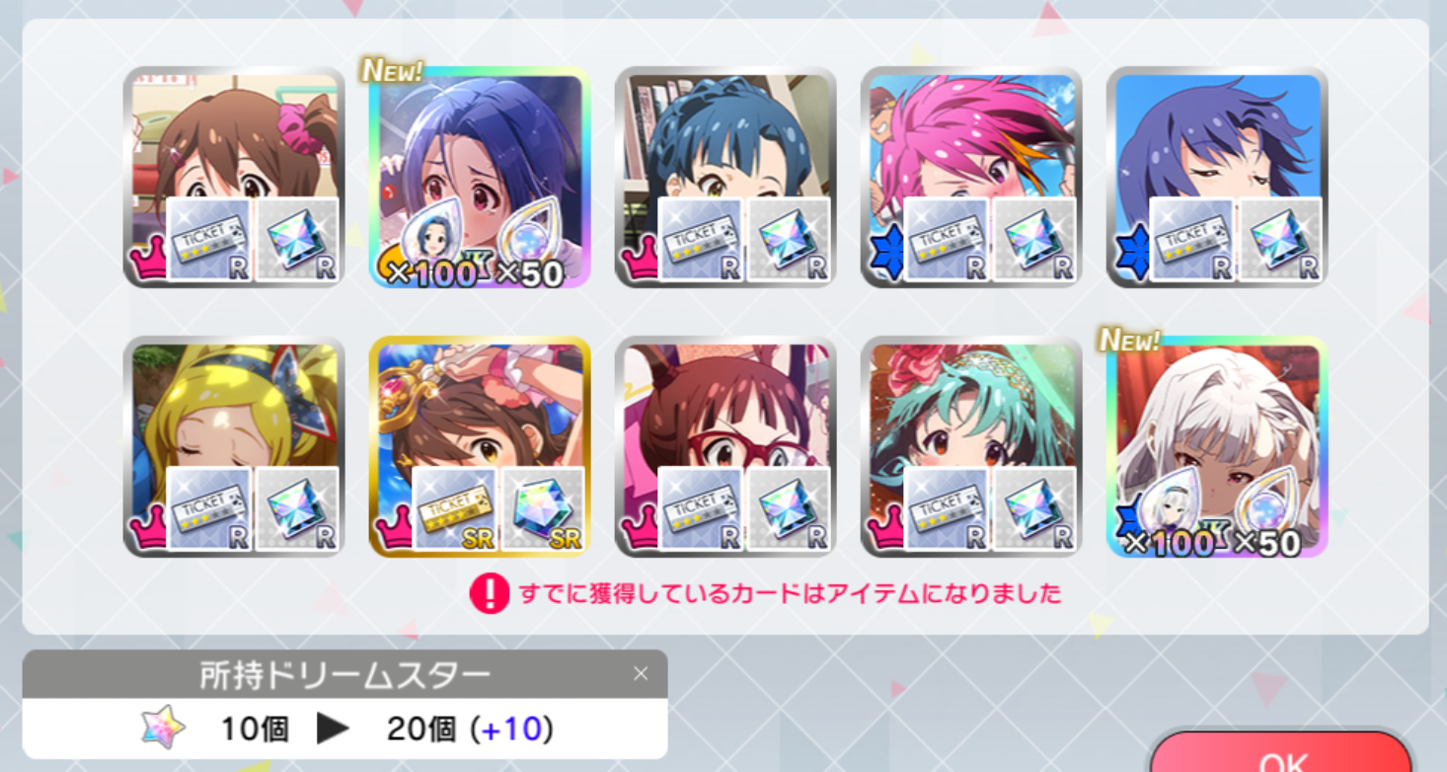Click the crystal icon on first brown-haired card
The image size is (1447, 772).
[x=297, y=239]
